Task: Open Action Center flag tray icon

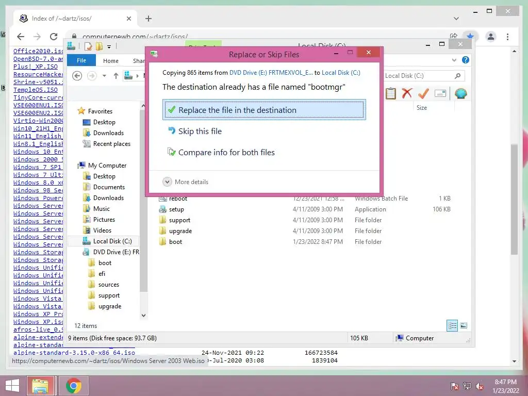Action: coord(454,386)
